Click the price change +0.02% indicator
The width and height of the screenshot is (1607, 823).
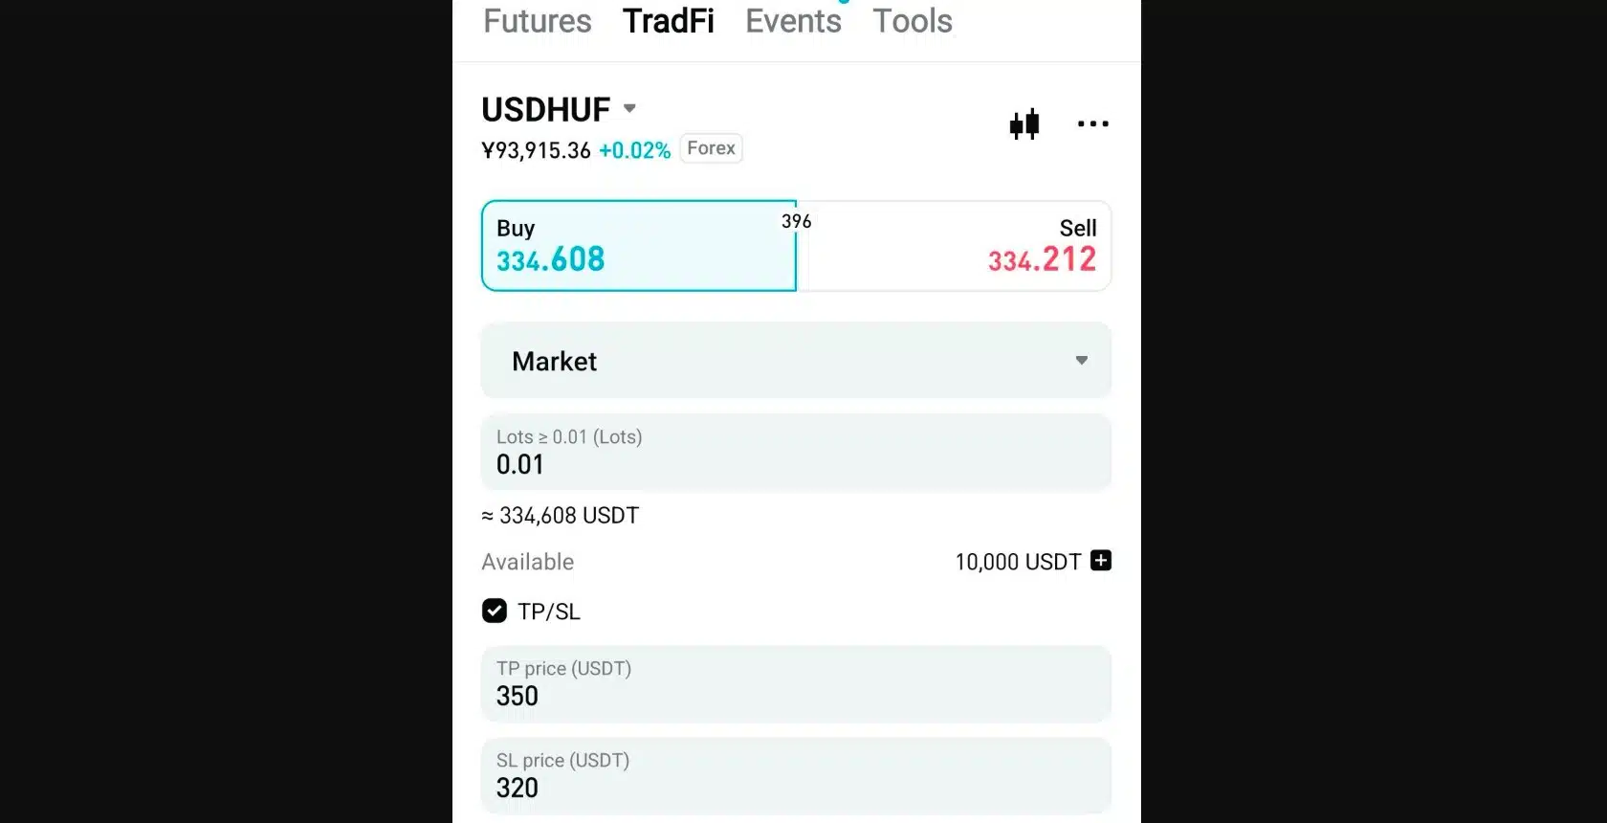pos(634,149)
